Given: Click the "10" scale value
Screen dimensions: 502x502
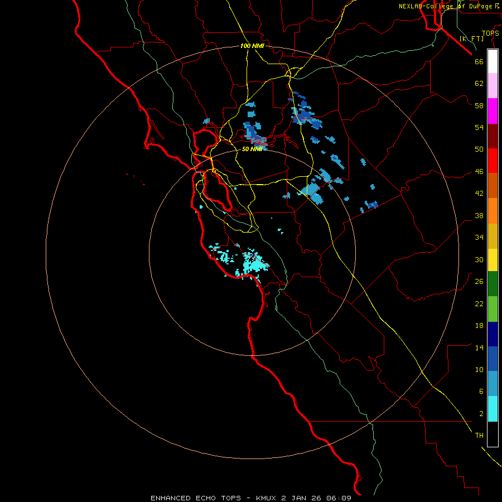Looking at the screenshot, I should coord(479,369).
